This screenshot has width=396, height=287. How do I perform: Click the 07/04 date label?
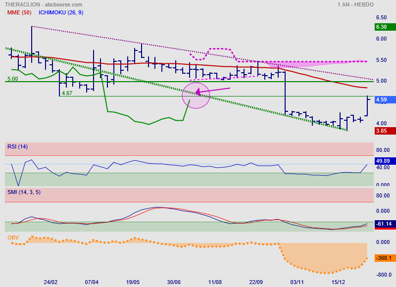tap(92, 282)
